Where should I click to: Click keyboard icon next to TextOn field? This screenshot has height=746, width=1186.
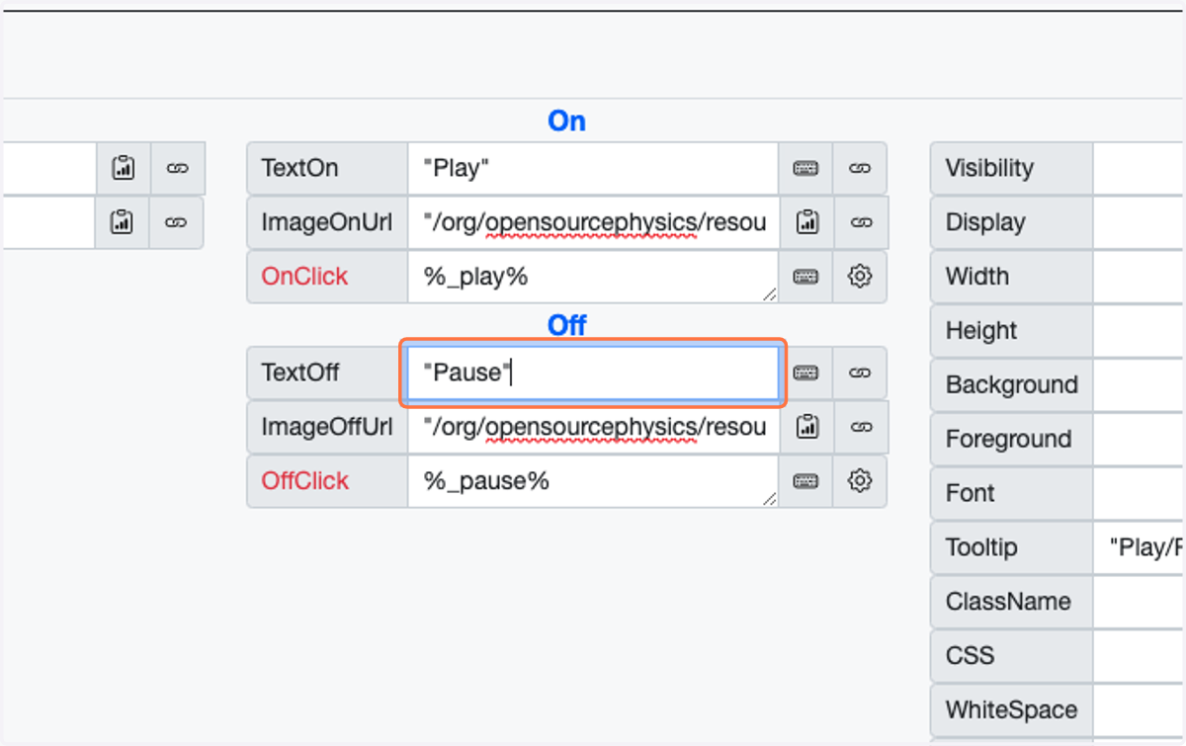point(805,168)
